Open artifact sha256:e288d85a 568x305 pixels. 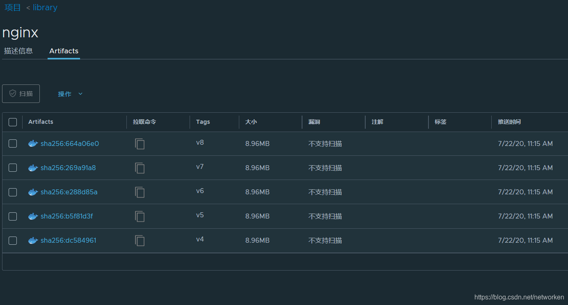(x=69, y=192)
